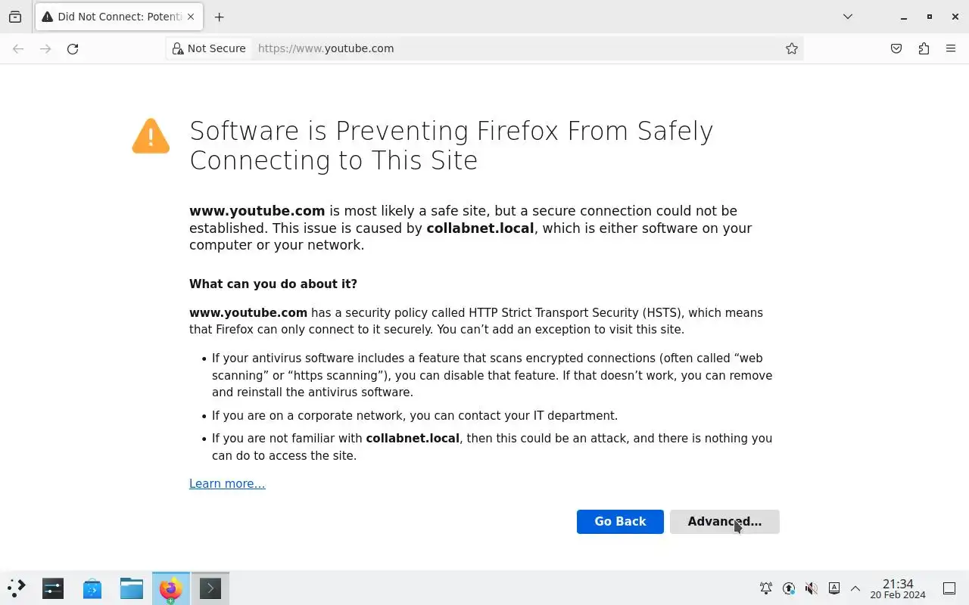Open the Firefox hamburger application menu
Screen dimensions: 969x605
(951, 48)
